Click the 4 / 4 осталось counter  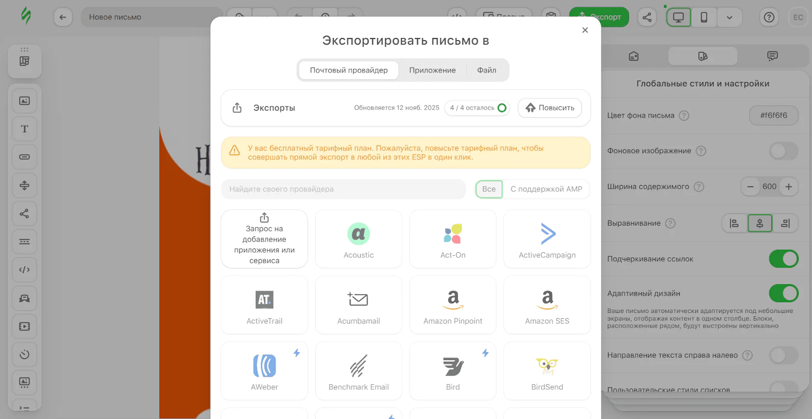pyautogui.click(x=478, y=108)
